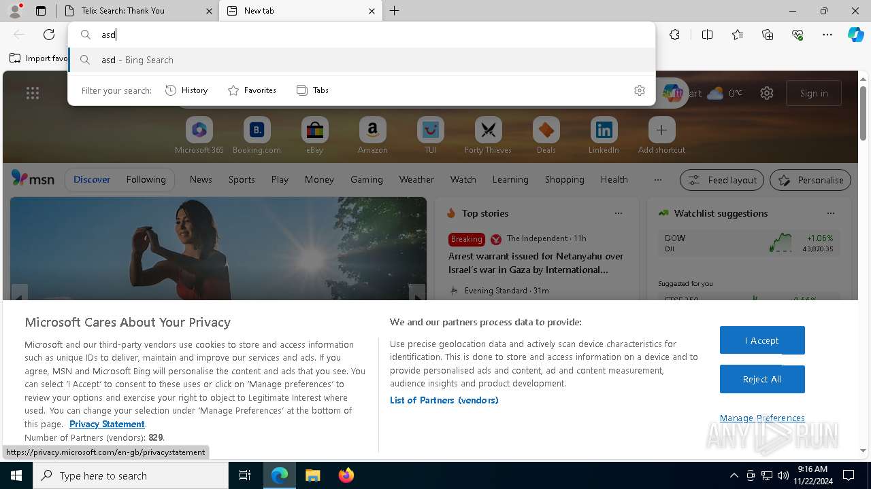Viewport: 871px width, 489px height.
Task: Launch Copilot from the toolbar
Action: (x=855, y=35)
